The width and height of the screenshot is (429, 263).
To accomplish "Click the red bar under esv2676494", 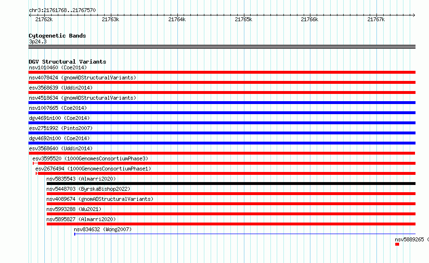I will coord(226,173).
